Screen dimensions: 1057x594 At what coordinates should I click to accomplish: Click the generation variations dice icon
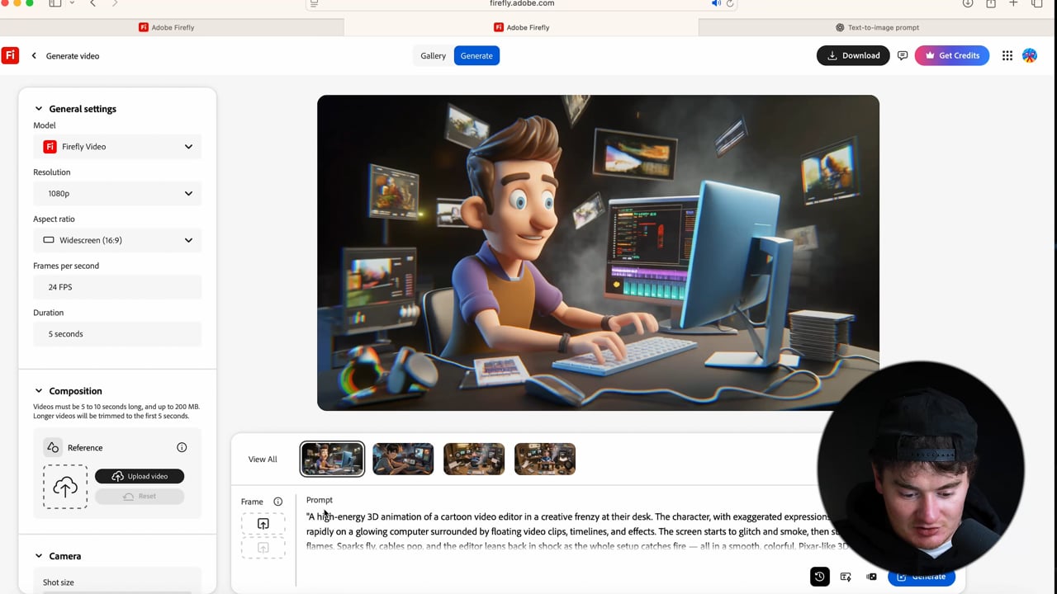click(x=871, y=577)
